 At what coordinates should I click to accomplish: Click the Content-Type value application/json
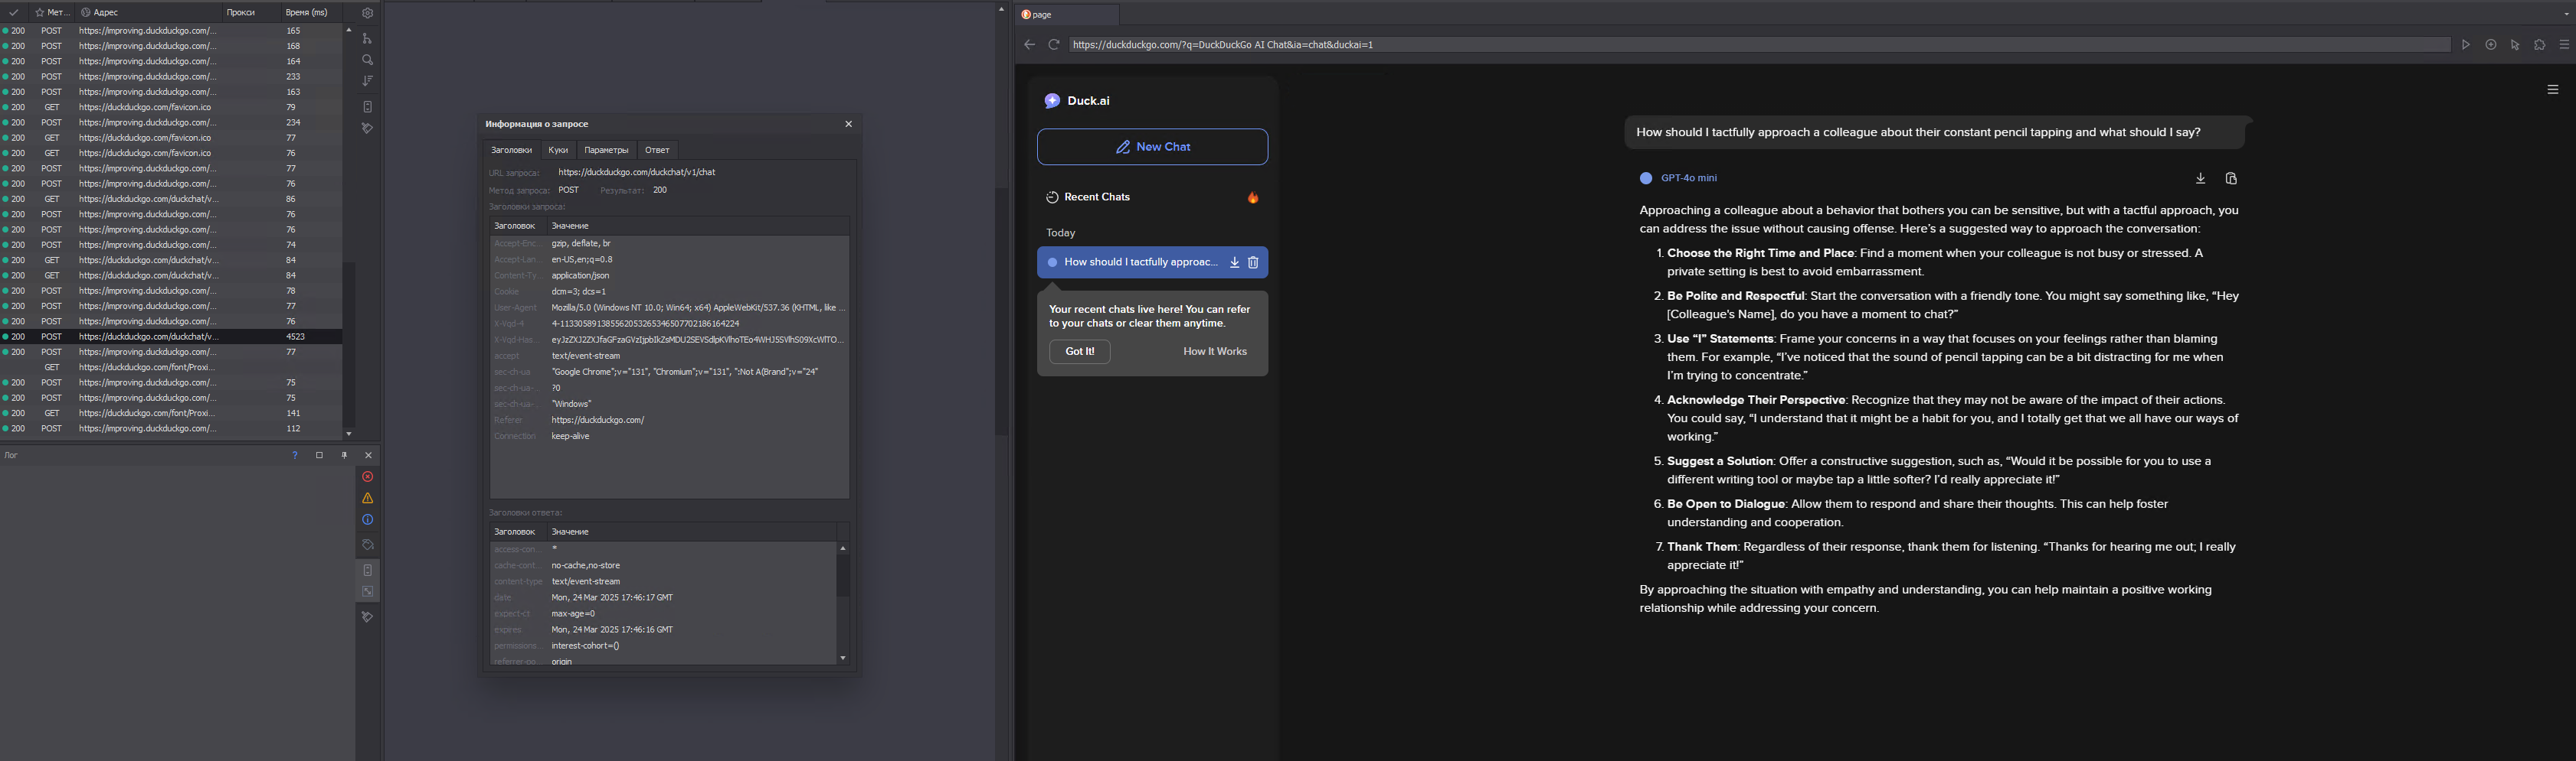pos(580,275)
